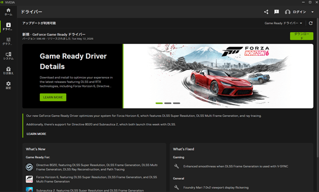Click the share icon in header

pos(266,12)
